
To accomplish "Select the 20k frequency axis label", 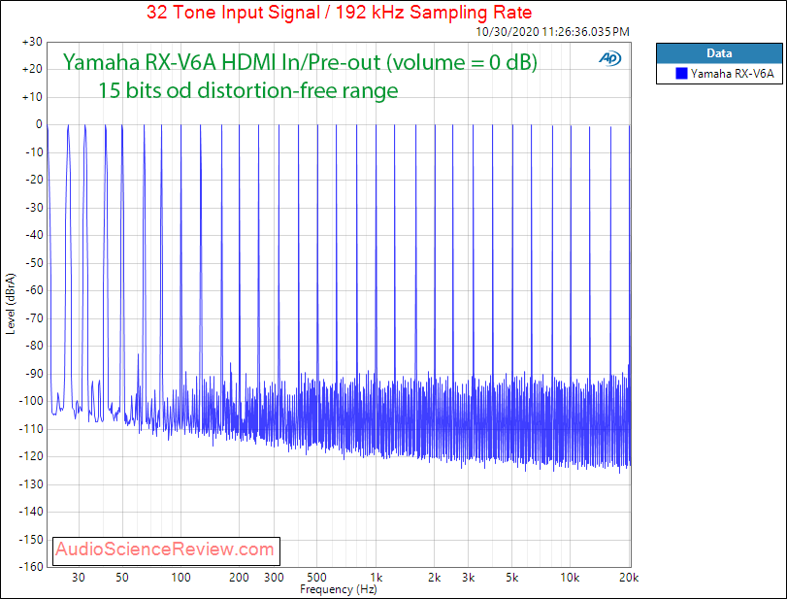I will [x=629, y=578].
